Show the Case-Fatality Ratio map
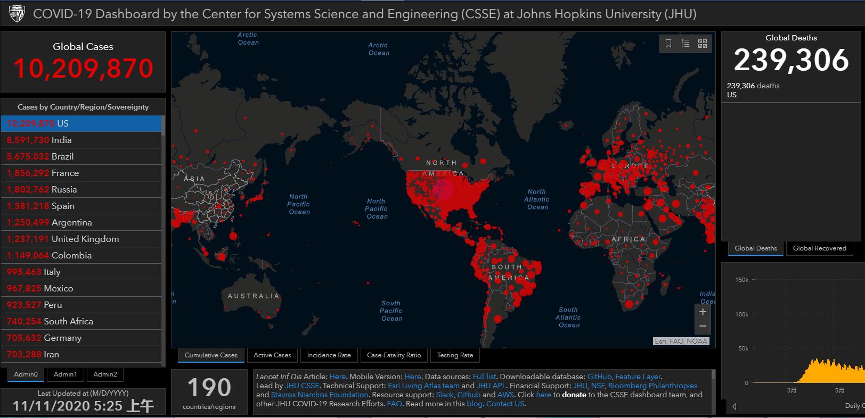 pos(394,355)
